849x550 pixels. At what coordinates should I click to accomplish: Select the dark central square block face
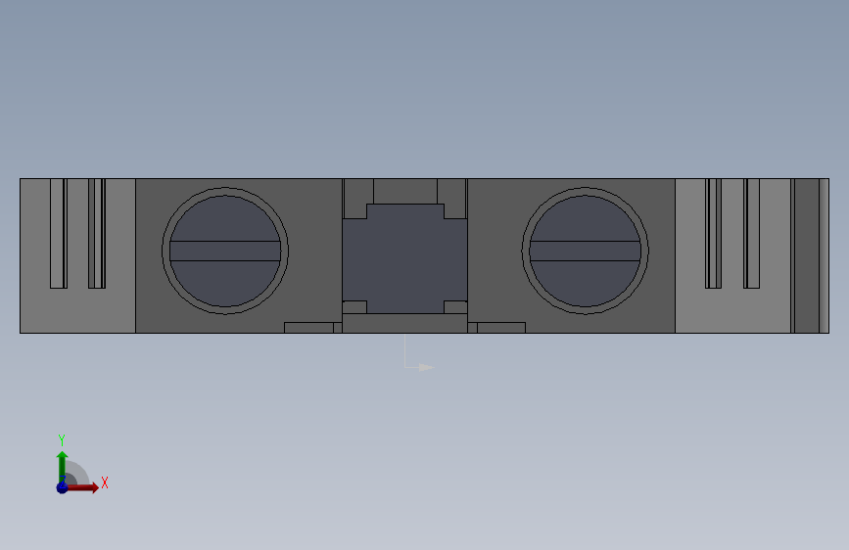405,258
